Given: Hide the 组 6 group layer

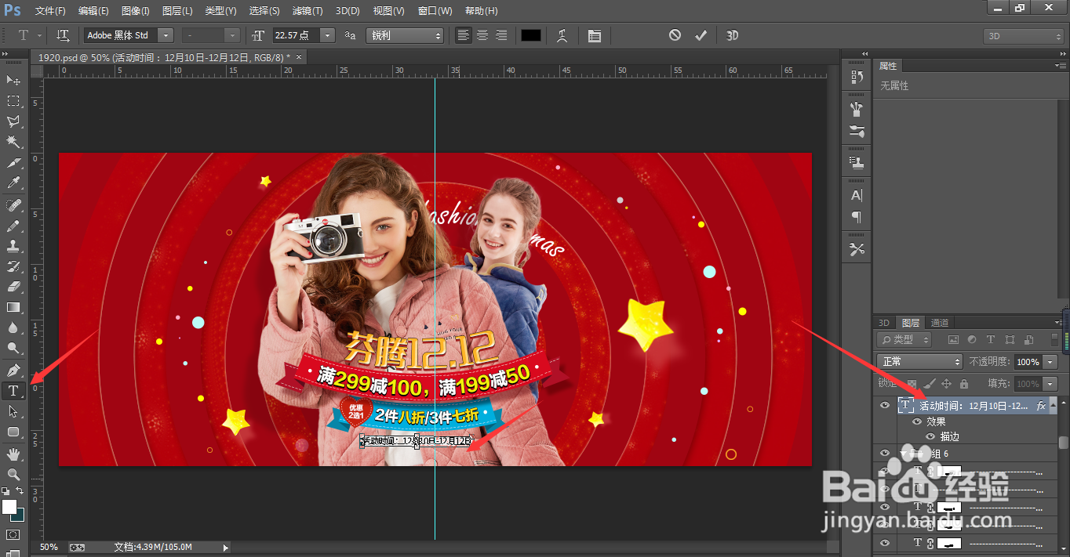Looking at the screenshot, I should tap(885, 454).
